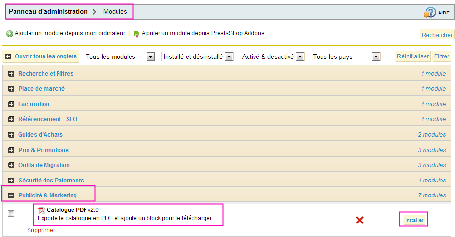Go to Panneau d'administration breadcrumb
This screenshot has width=455, height=237.
click(x=48, y=11)
